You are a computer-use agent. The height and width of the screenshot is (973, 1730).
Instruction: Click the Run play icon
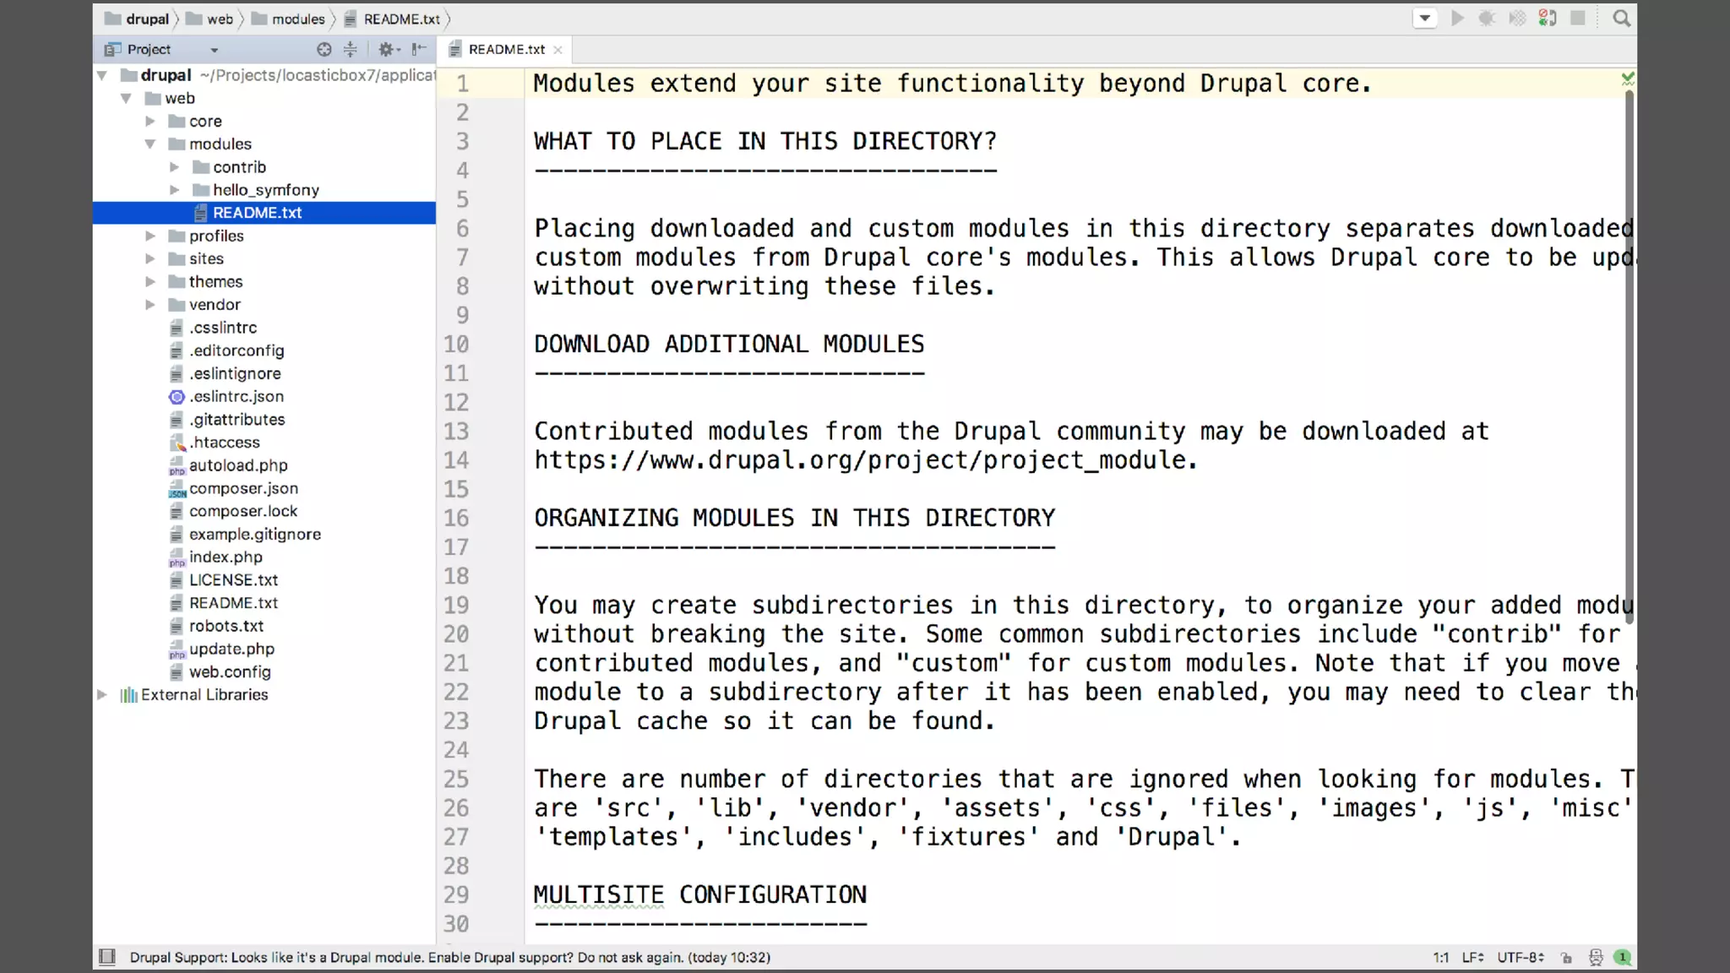(x=1457, y=19)
